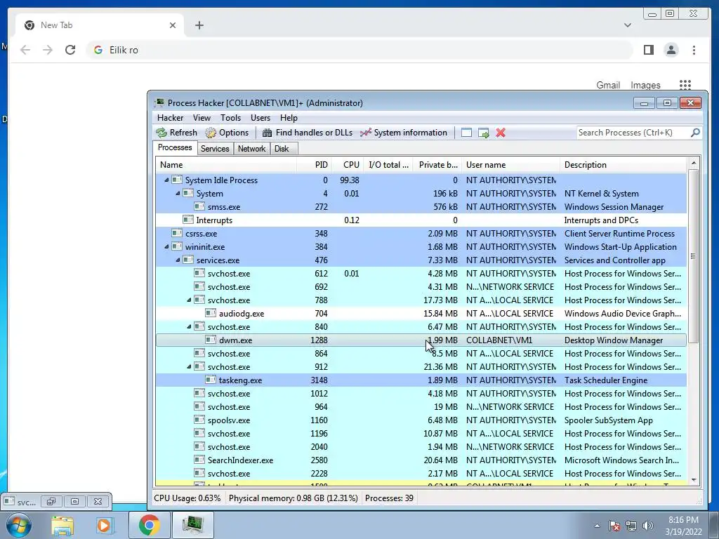Click the vertical scrollbar down arrow
The height and width of the screenshot is (539, 719).
[x=693, y=480]
